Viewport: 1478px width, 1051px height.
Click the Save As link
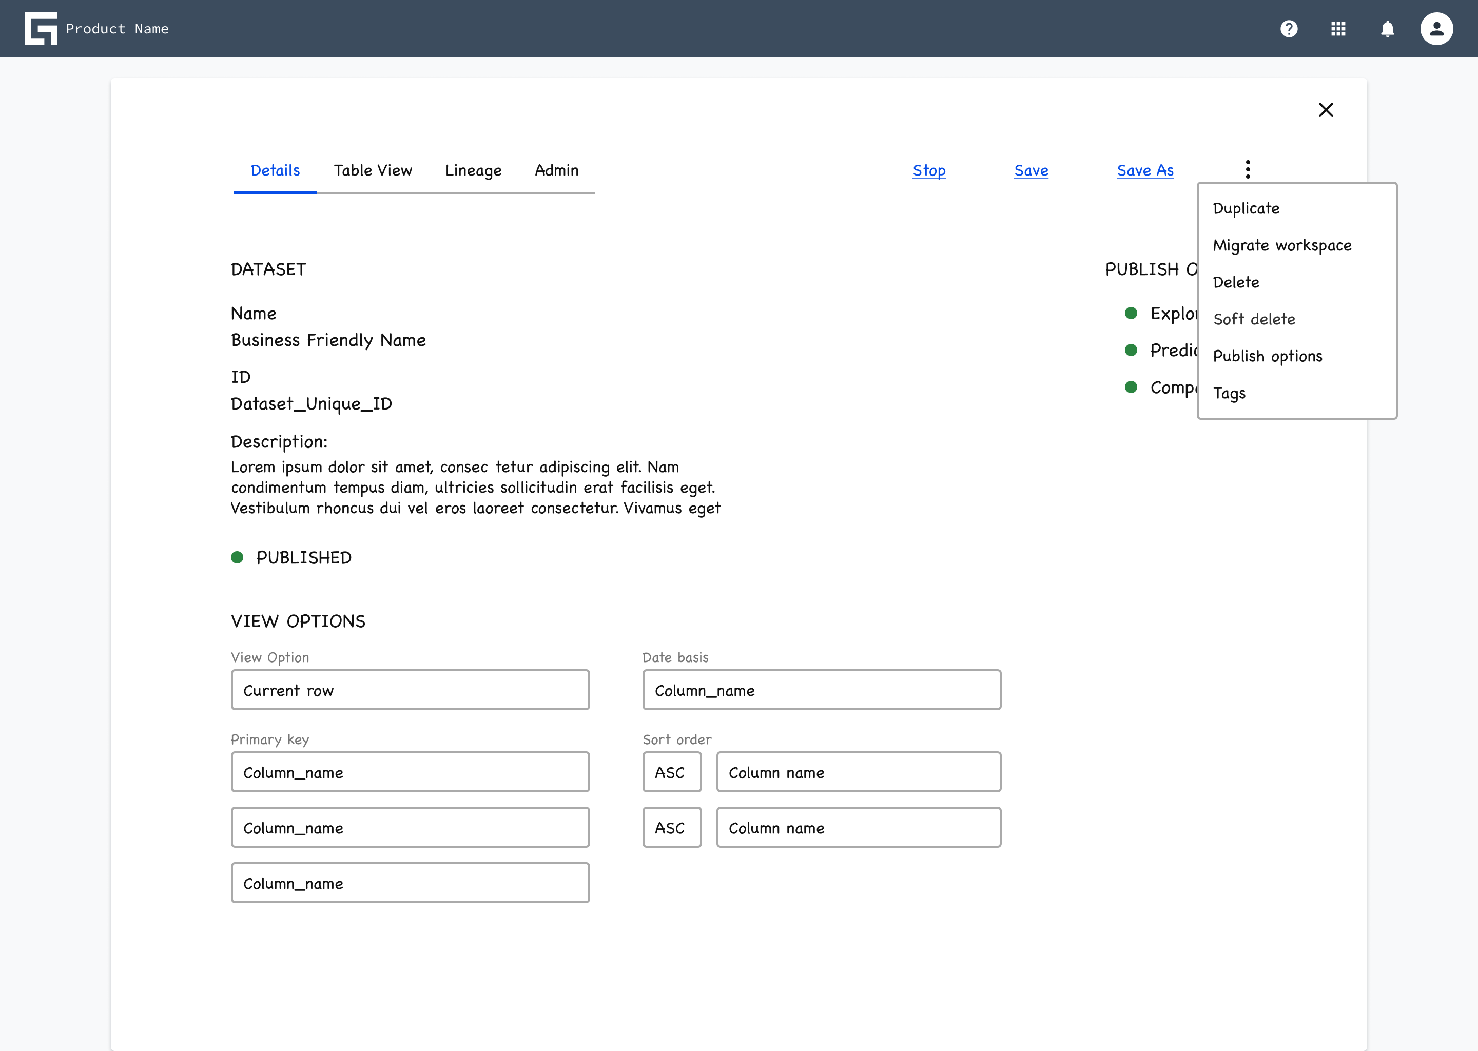click(1145, 170)
